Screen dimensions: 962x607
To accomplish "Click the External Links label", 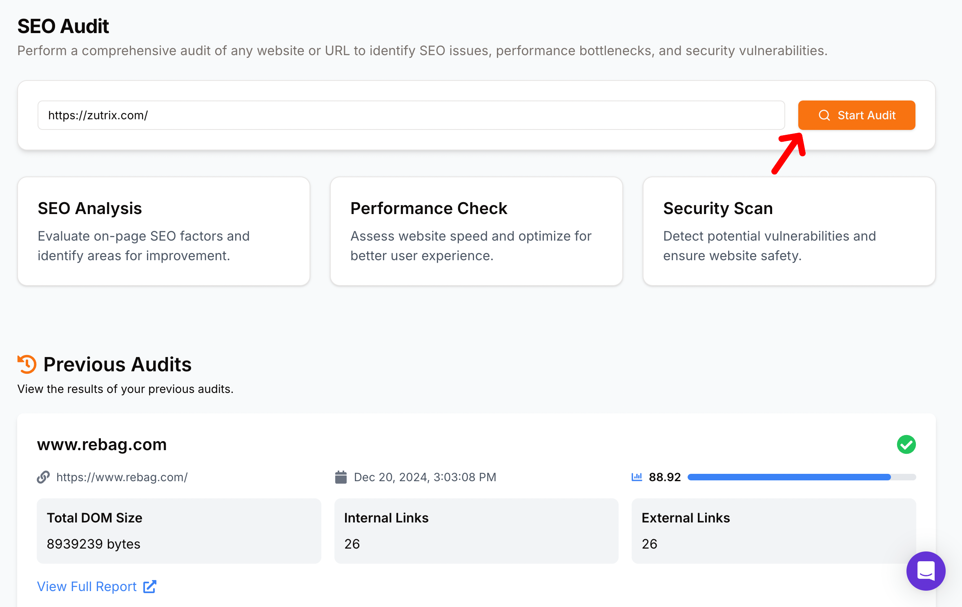I will tap(686, 518).
